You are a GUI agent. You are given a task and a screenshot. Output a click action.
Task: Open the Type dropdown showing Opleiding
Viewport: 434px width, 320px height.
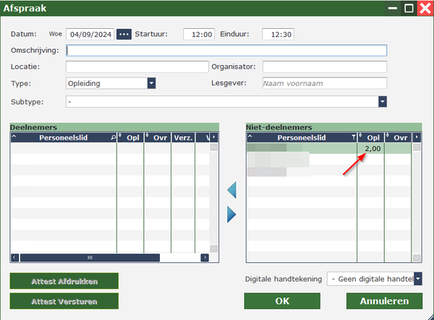[x=151, y=83]
